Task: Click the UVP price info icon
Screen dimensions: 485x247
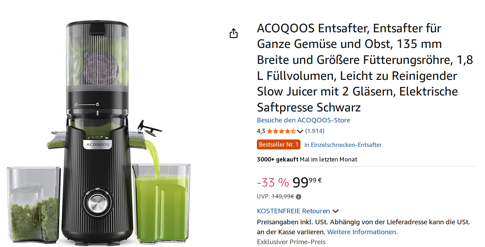Action: point(298,197)
